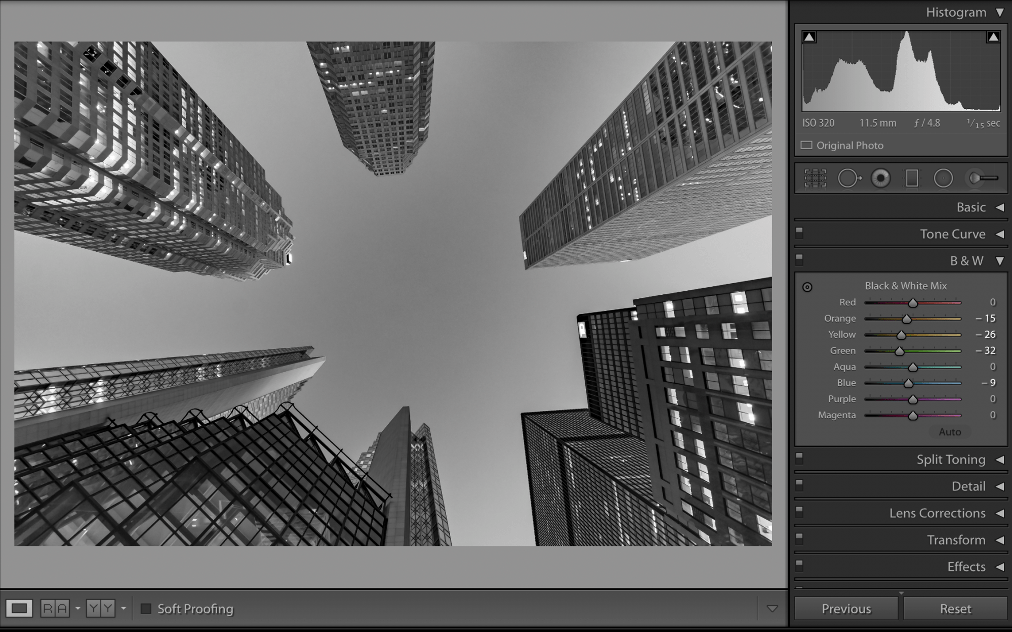
Task: Select the Crop Overlay tool
Action: click(815, 178)
